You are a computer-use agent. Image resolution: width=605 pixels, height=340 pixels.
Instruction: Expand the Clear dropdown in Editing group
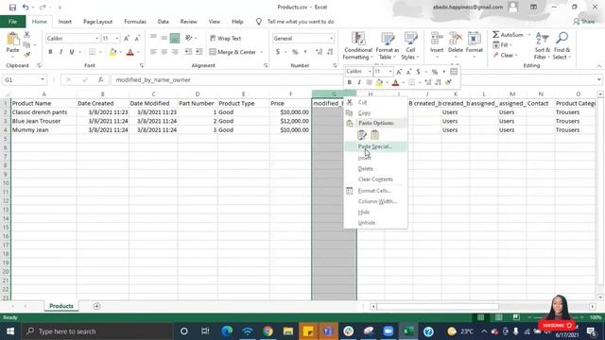pos(516,55)
